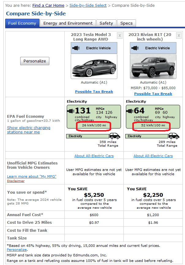Select the "$0.97" cost to drive value
This screenshot has height=265, width=185.
point(94,223)
